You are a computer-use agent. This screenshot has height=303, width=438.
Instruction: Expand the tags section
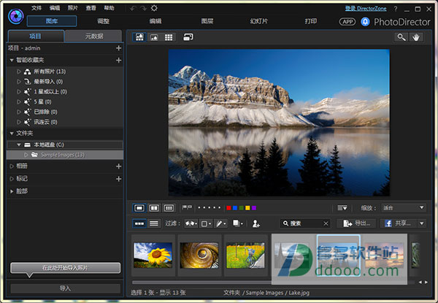[12, 179]
